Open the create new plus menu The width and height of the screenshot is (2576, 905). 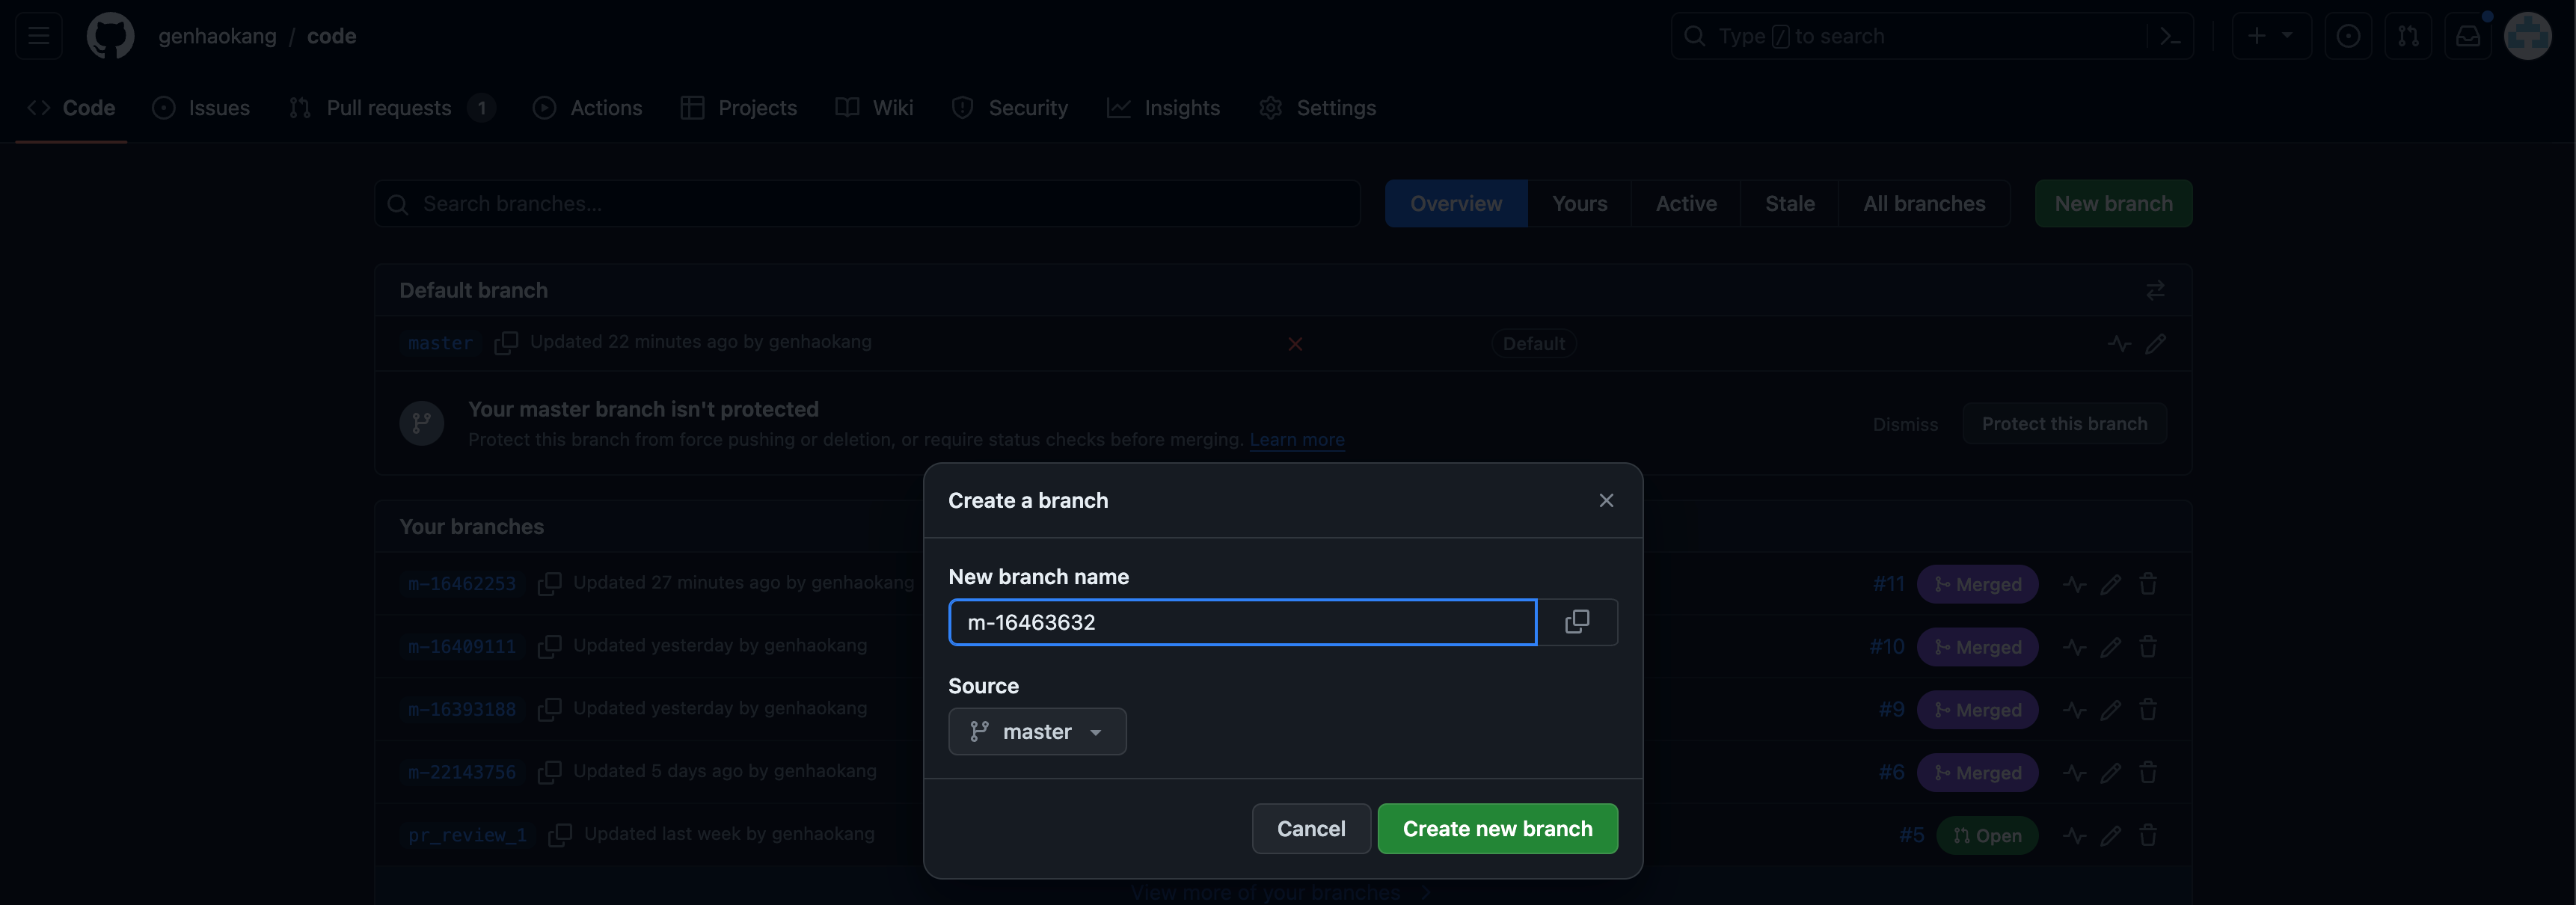point(2271,36)
